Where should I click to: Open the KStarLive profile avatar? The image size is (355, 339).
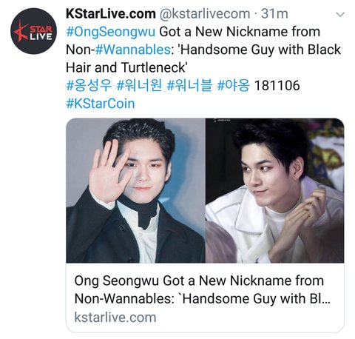tap(33, 31)
